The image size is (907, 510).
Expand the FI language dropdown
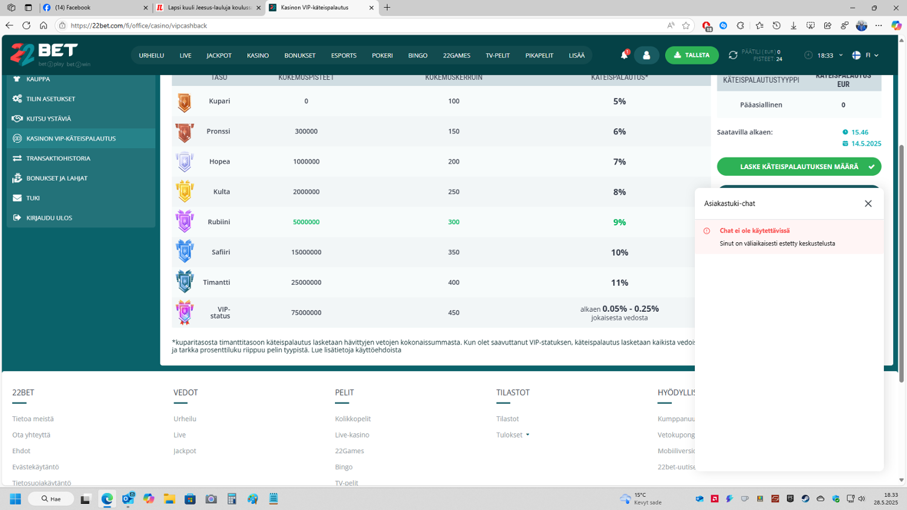tap(865, 55)
